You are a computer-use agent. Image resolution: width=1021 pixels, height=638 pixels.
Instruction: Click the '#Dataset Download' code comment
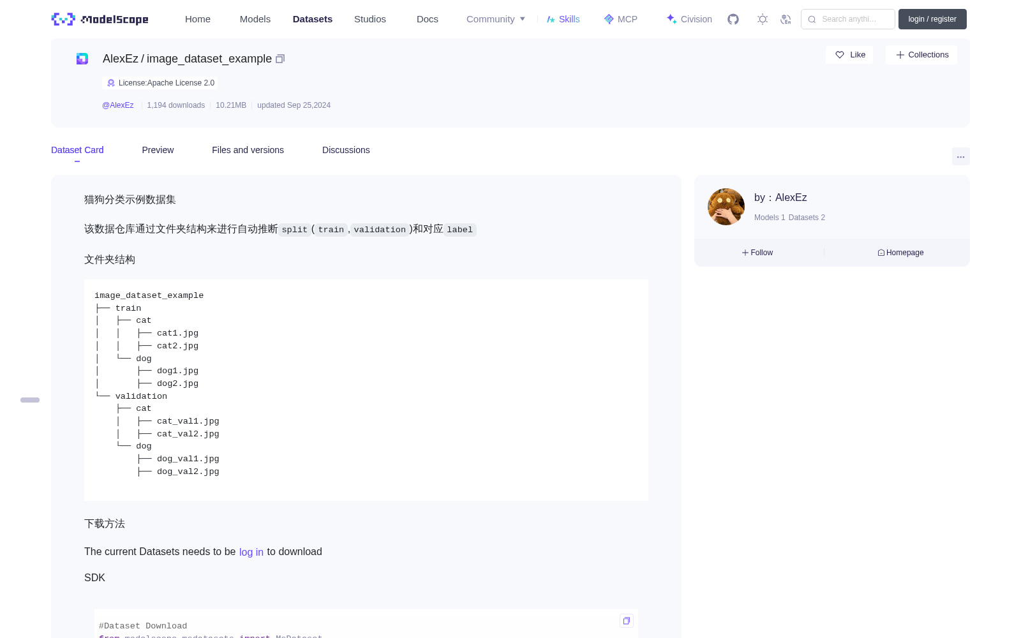tap(143, 626)
